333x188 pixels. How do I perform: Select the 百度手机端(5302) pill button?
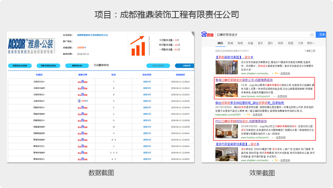49,66
